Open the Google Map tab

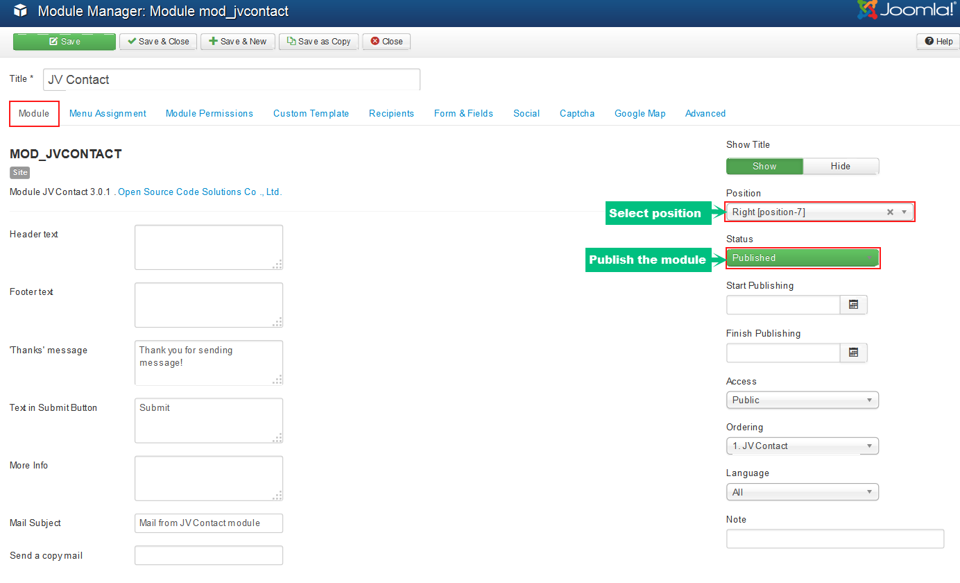pos(640,114)
